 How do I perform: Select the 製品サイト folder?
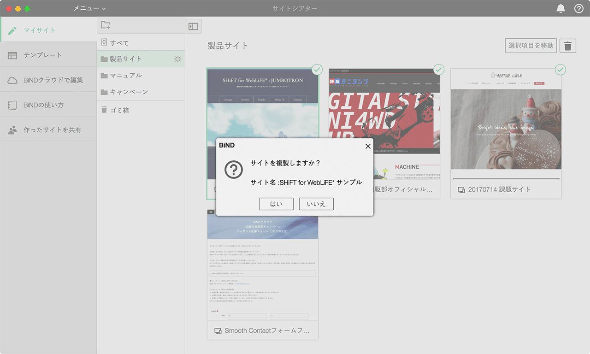[141, 59]
